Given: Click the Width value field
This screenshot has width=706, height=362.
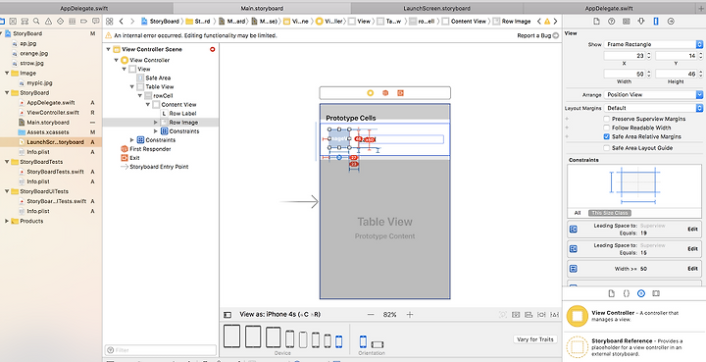Looking at the screenshot, I should [624, 74].
